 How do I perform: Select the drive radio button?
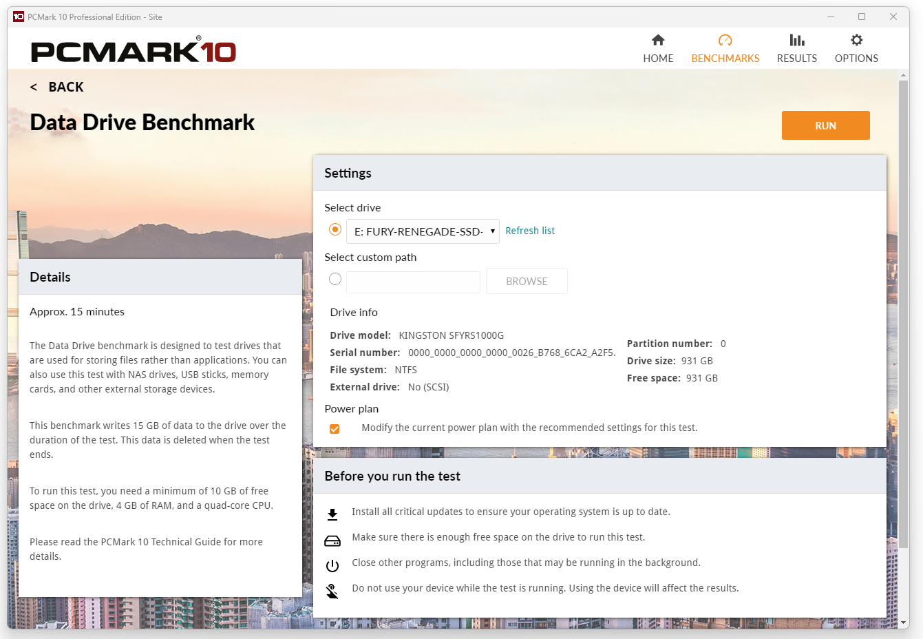pyautogui.click(x=335, y=229)
